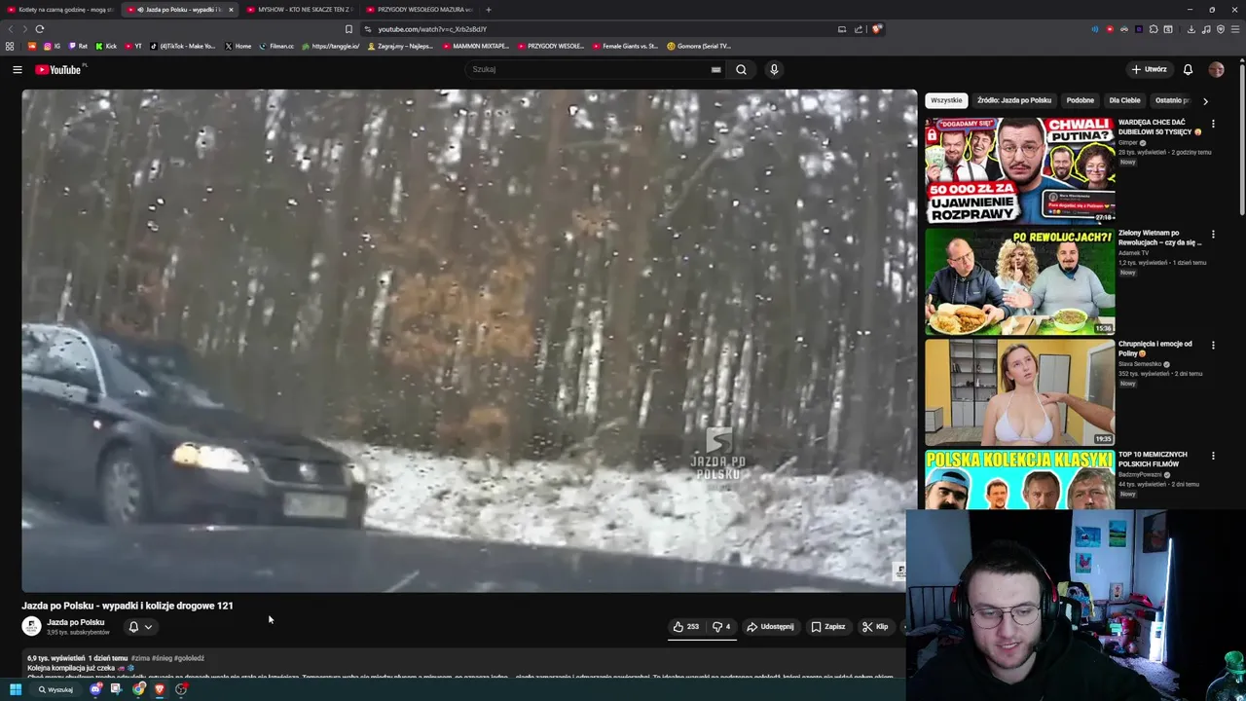Screen dimensions: 1246x701
Task: Click the VPN shield toolbar icon
Action: coord(1221,29)
